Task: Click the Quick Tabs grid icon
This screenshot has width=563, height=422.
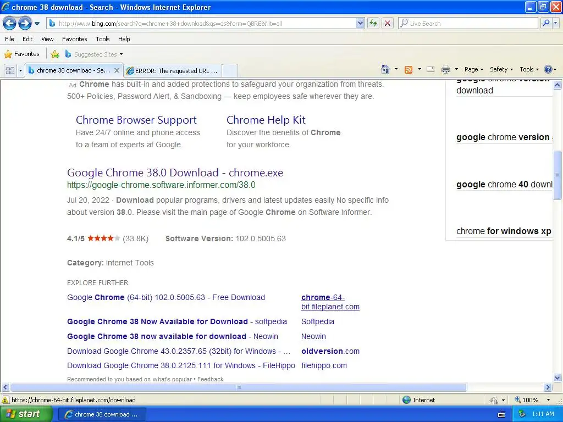Action: click(x=10, y=70)
